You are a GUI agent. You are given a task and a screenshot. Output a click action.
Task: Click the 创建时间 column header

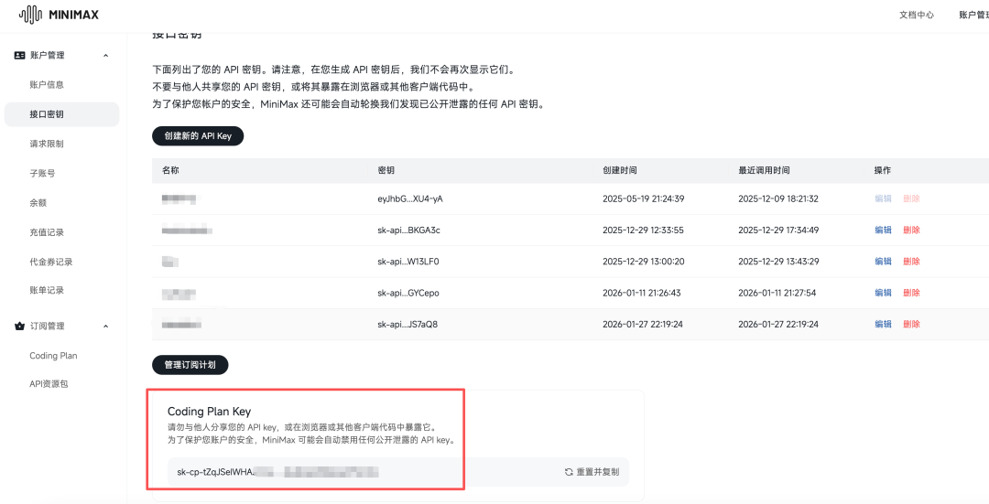tap(619, 171)
